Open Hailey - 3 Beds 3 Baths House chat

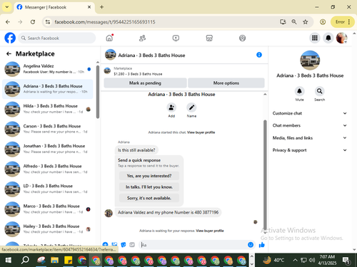pyautogui.click(x=48, y=229)
